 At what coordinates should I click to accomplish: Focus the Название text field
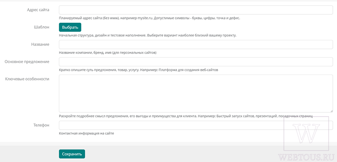click(196, 45)
